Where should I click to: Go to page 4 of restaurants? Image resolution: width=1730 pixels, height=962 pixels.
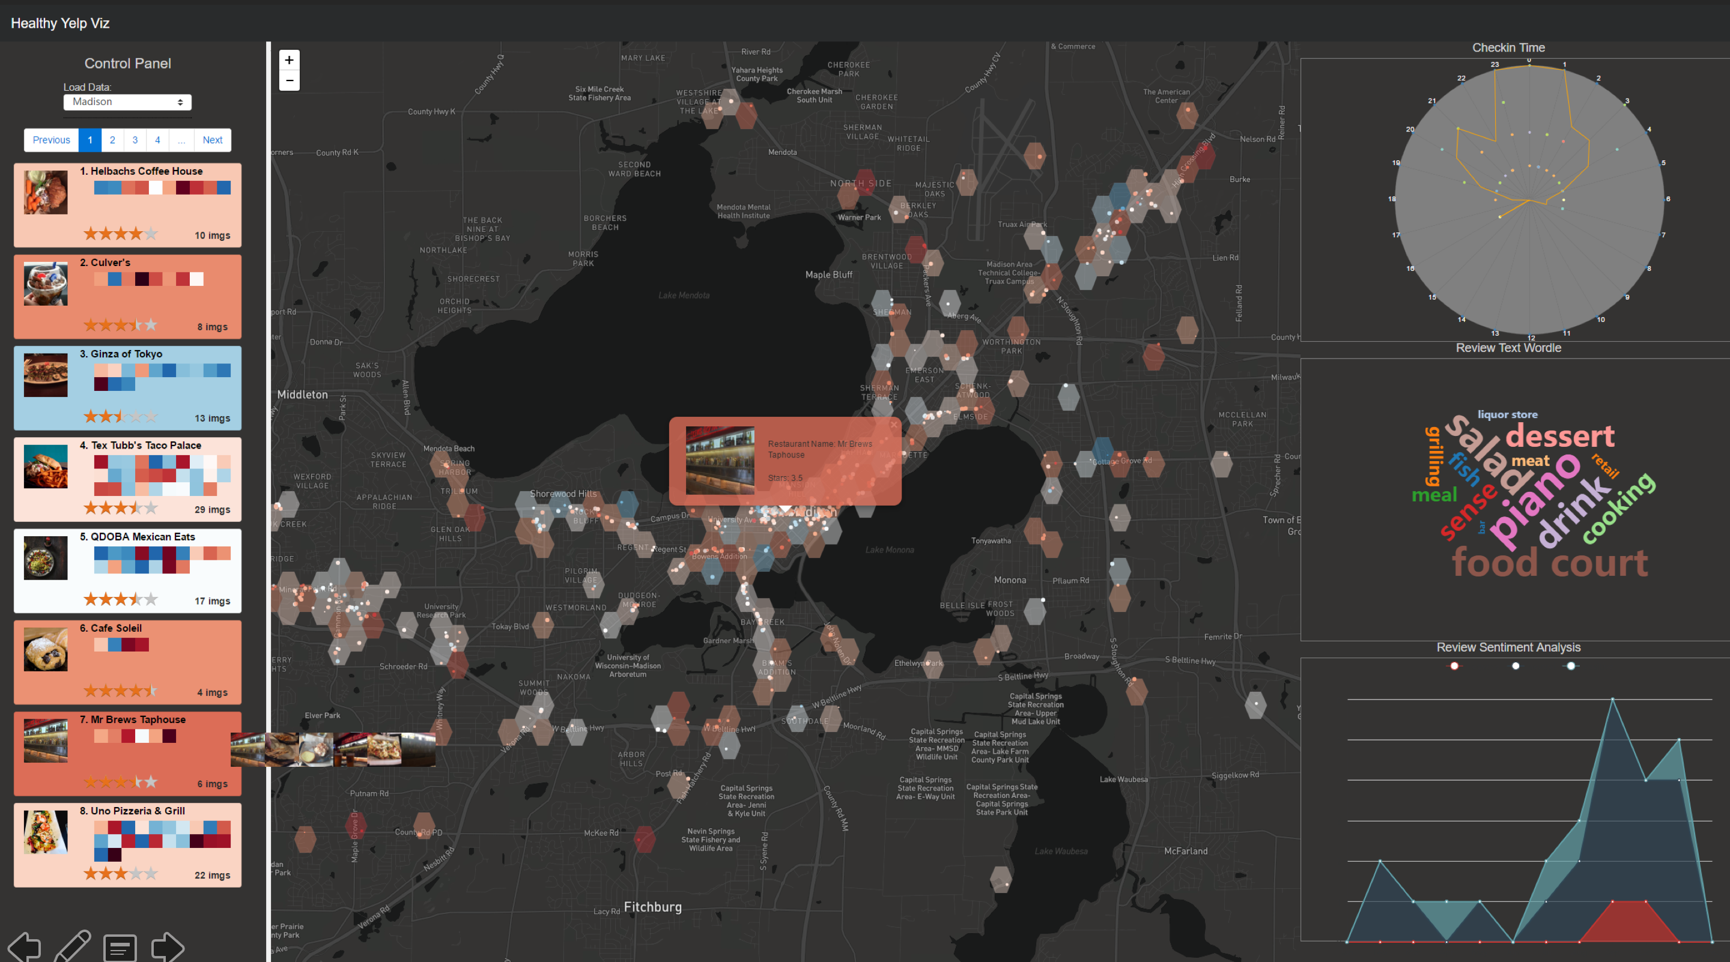[157, 141]
